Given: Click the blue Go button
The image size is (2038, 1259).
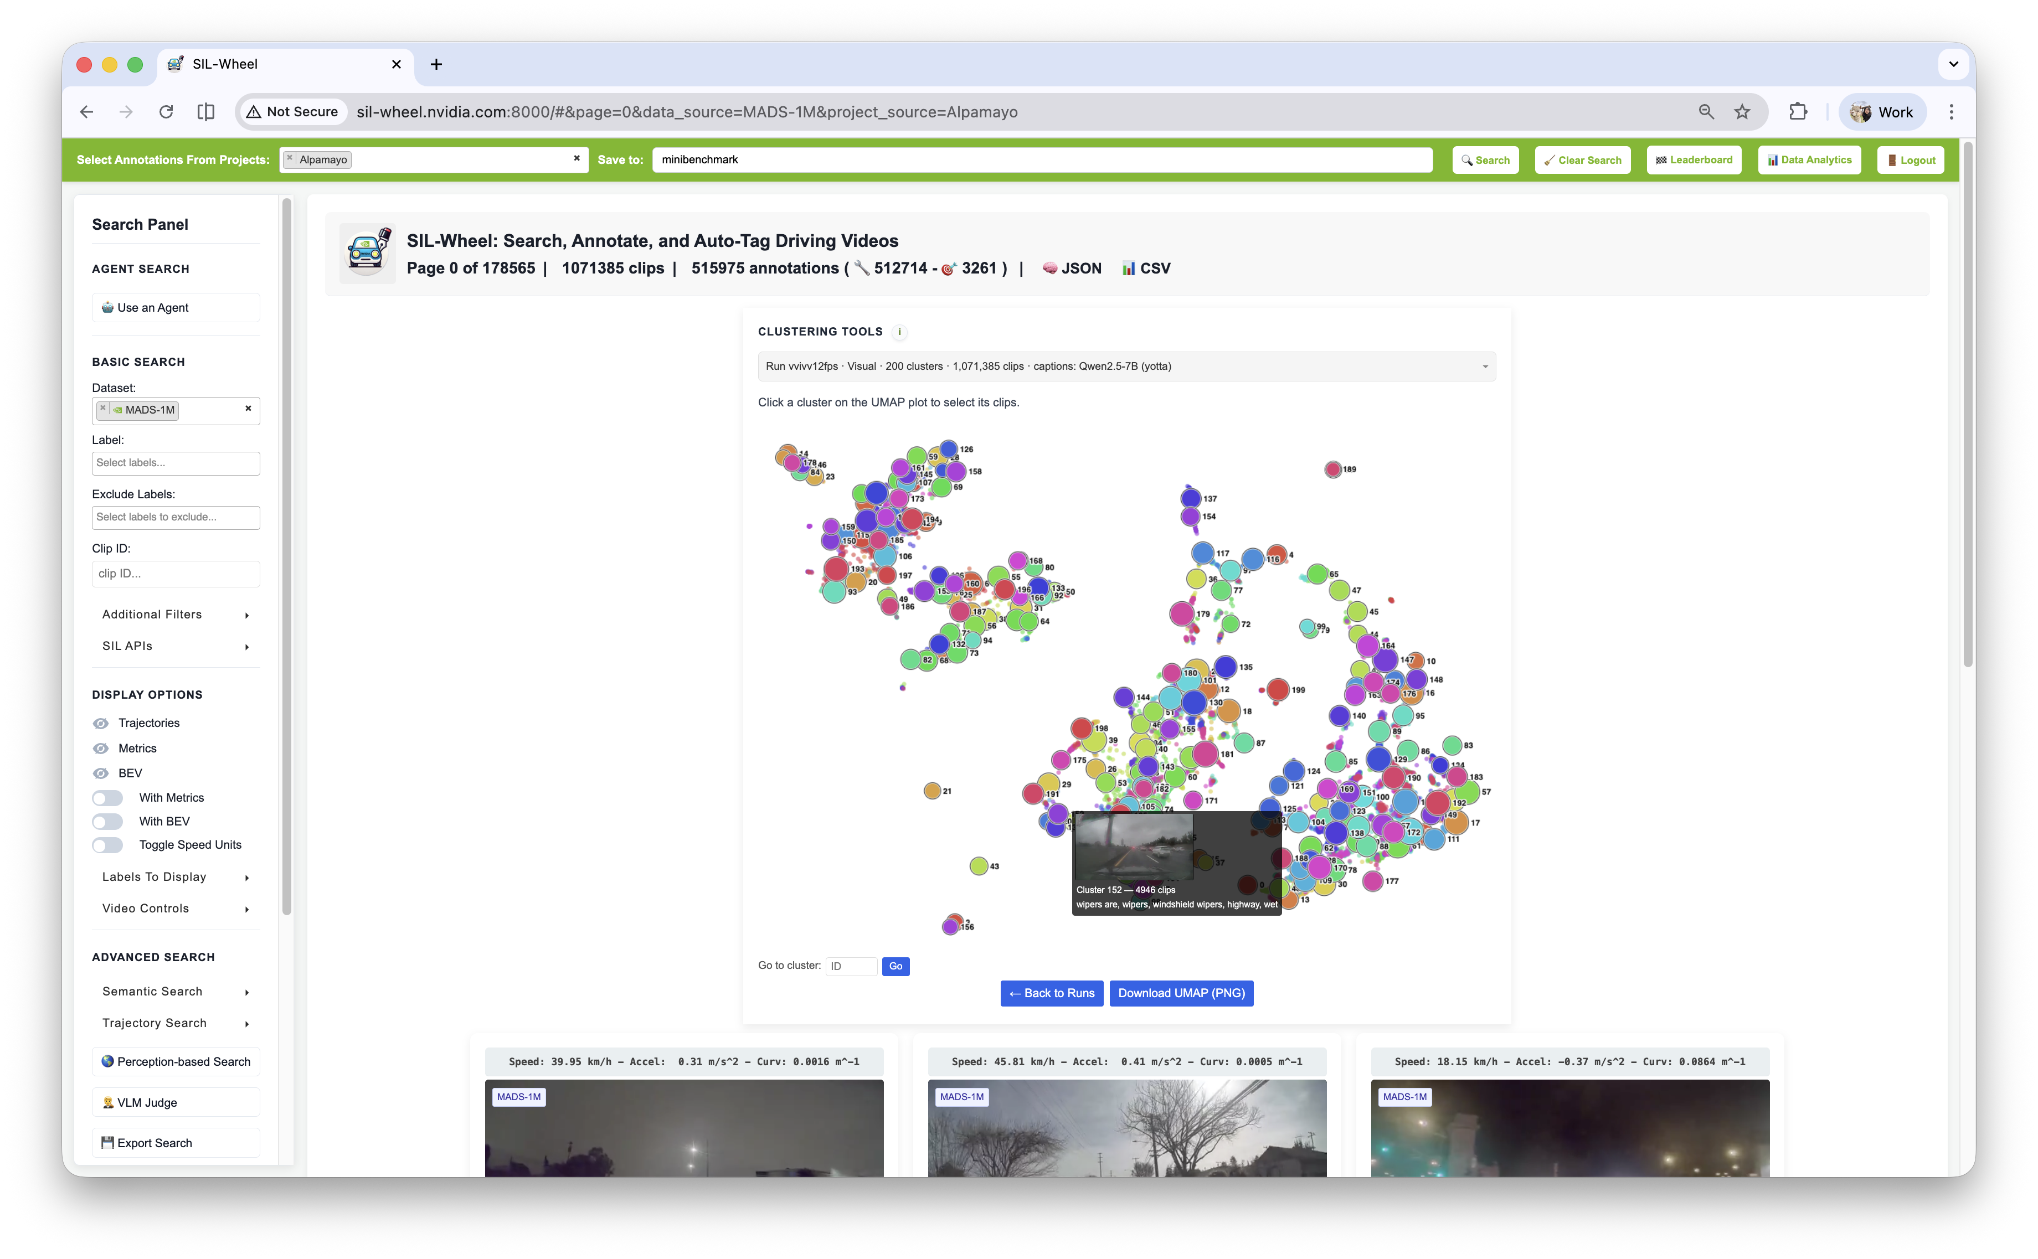Looking at the screenshot, I should [896, 966].
